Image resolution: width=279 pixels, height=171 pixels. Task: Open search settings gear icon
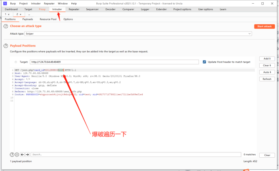17,154
